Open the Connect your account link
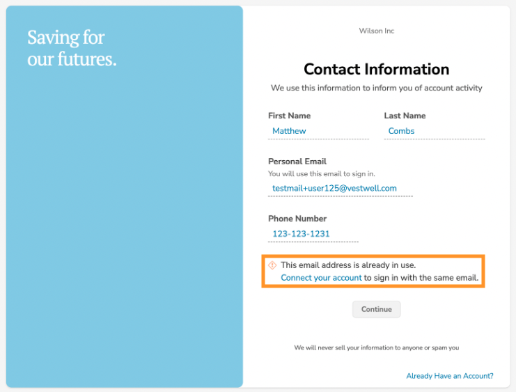The image size is (516, 392). tap(321, 277)
